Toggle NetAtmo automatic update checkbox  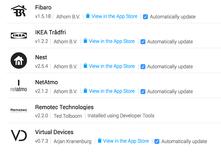pyautogui.click(x=143, y=92)
